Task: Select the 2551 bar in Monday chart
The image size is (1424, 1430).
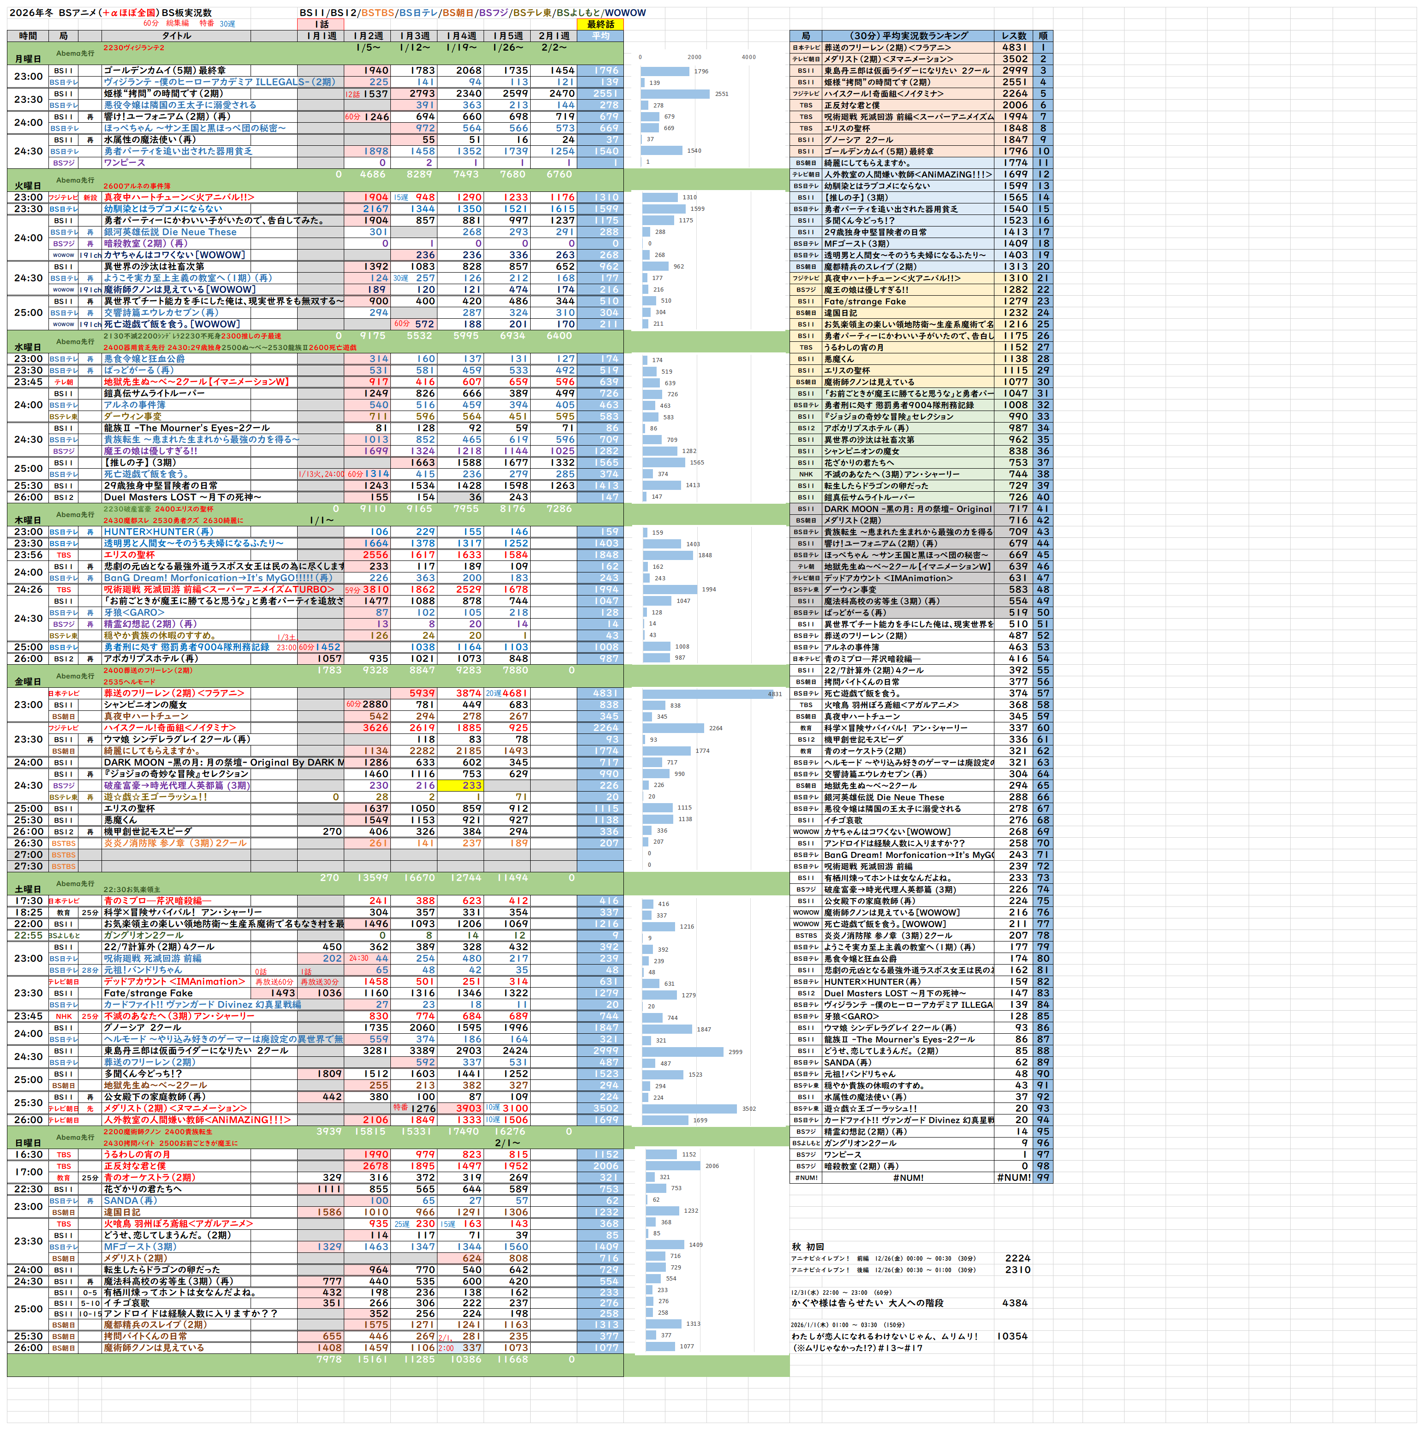Action: coord(676,94)
